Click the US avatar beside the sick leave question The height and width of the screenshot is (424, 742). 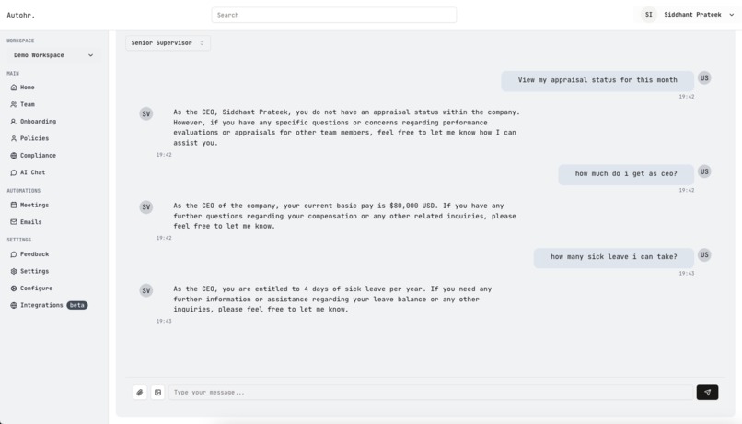[x=704, y=255]
